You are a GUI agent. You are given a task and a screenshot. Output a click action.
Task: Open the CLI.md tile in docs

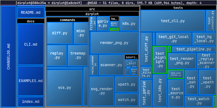point(31,44)
